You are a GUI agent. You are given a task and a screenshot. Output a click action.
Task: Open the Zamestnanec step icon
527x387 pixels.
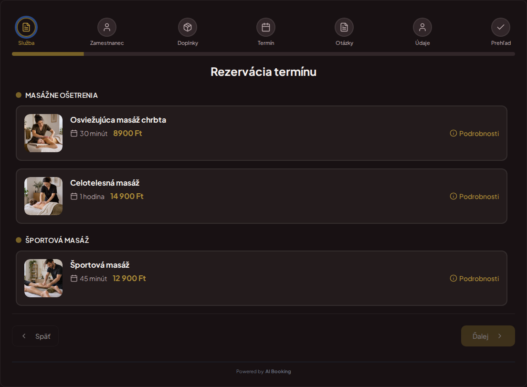107,27
